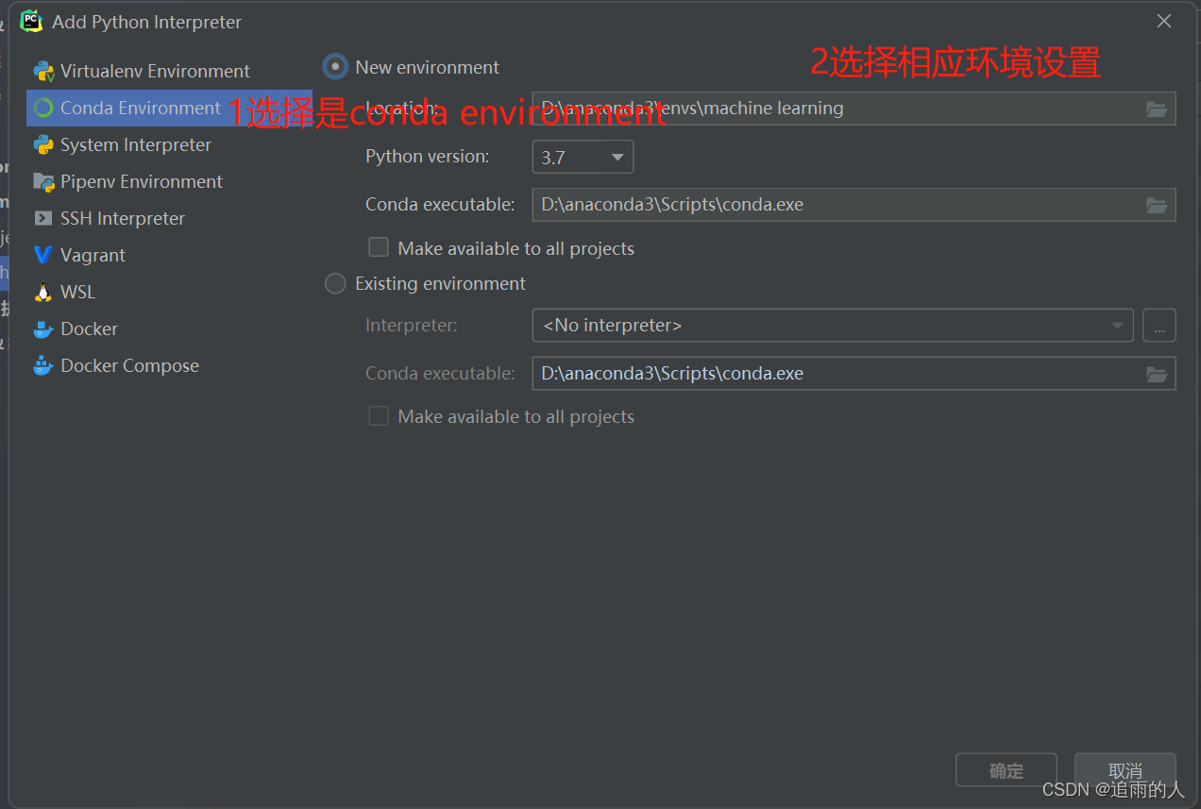
Task: Close the Add Python Interpreter dialog
Action: tap(1164, 21)
